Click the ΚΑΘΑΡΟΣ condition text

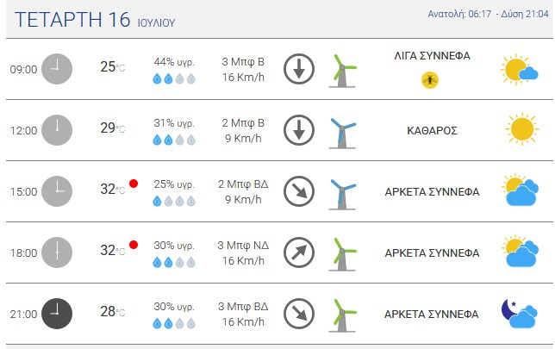click(x=432, y=131)
